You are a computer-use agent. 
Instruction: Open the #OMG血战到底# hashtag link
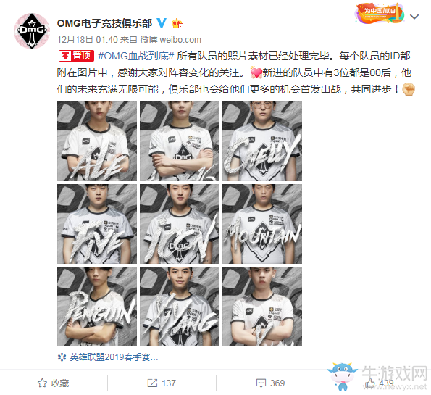coord(136,56)
